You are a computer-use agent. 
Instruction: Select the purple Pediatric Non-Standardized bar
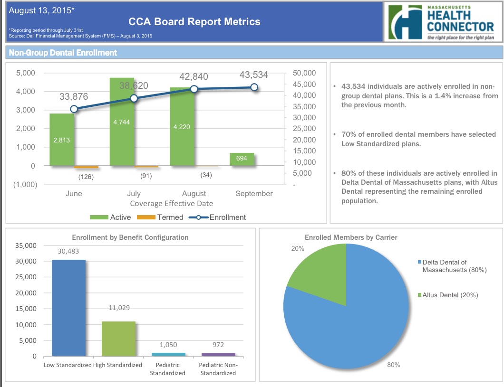click(218, 354)
